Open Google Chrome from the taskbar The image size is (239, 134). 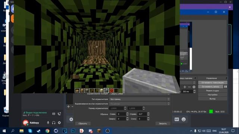pyautogui.click(x=47, y=131)
